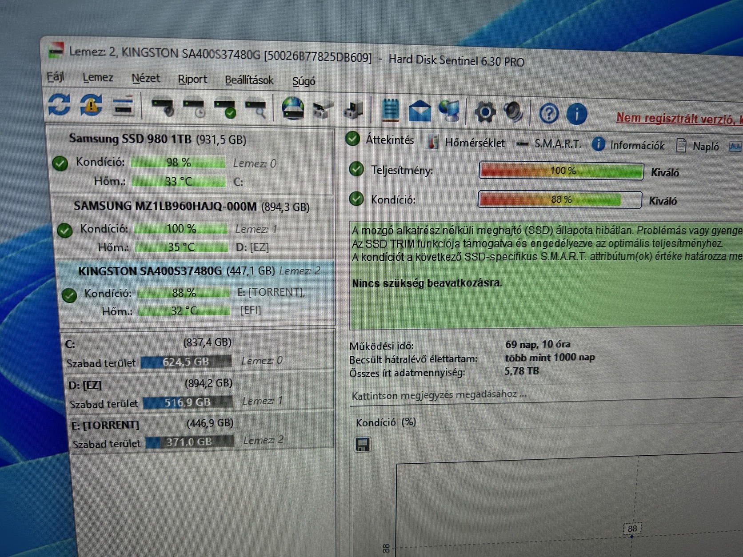Click the disk icon with dark gauge badge
743x557 pixels.
(163, 108)
